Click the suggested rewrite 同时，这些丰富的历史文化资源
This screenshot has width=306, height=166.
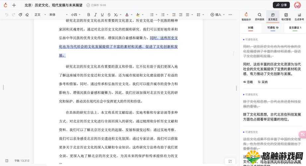point(272,69)
